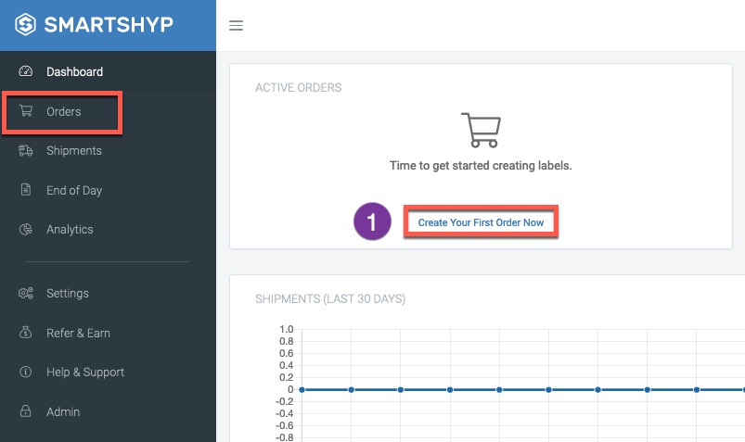The width and height of the screenshot is (745, 442).
Task: Open the Orders menu item
Action: pos(62,112)
